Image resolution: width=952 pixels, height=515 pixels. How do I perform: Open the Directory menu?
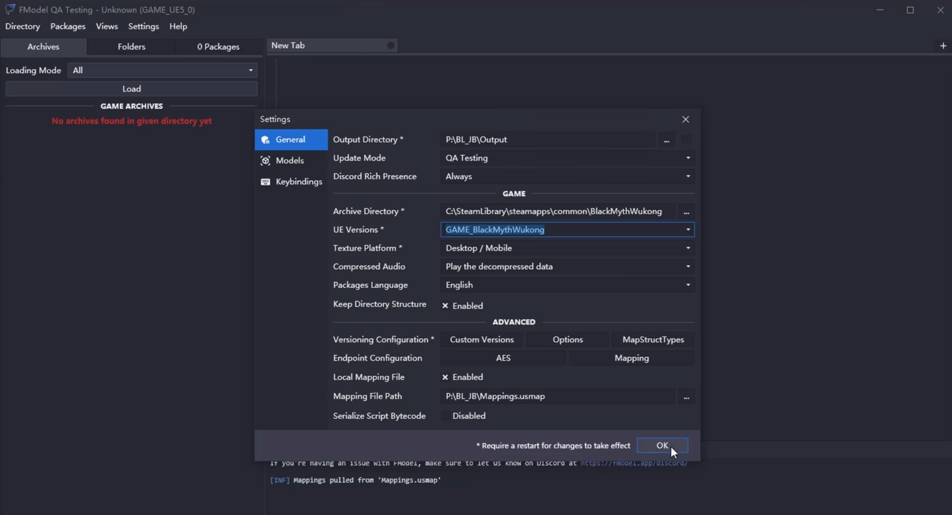[x=23, y=26]
